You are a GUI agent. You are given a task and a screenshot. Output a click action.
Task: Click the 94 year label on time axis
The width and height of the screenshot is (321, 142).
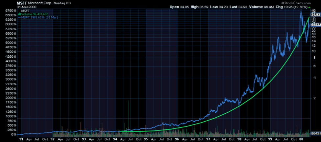click(115, 139)
